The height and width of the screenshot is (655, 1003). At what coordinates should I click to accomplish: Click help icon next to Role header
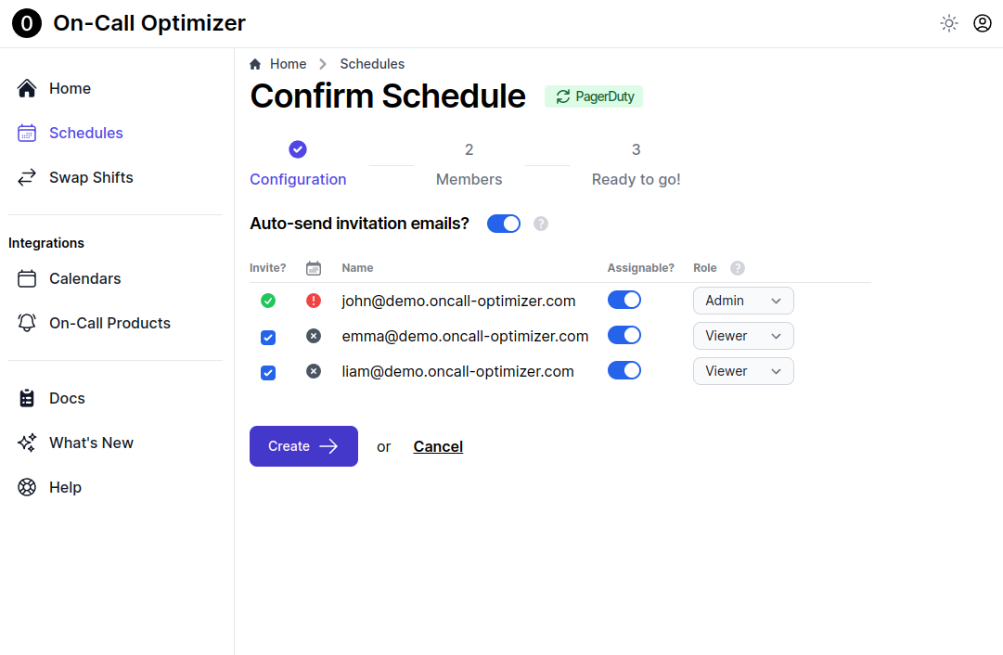pyautogui.click(x=737, y=268)
